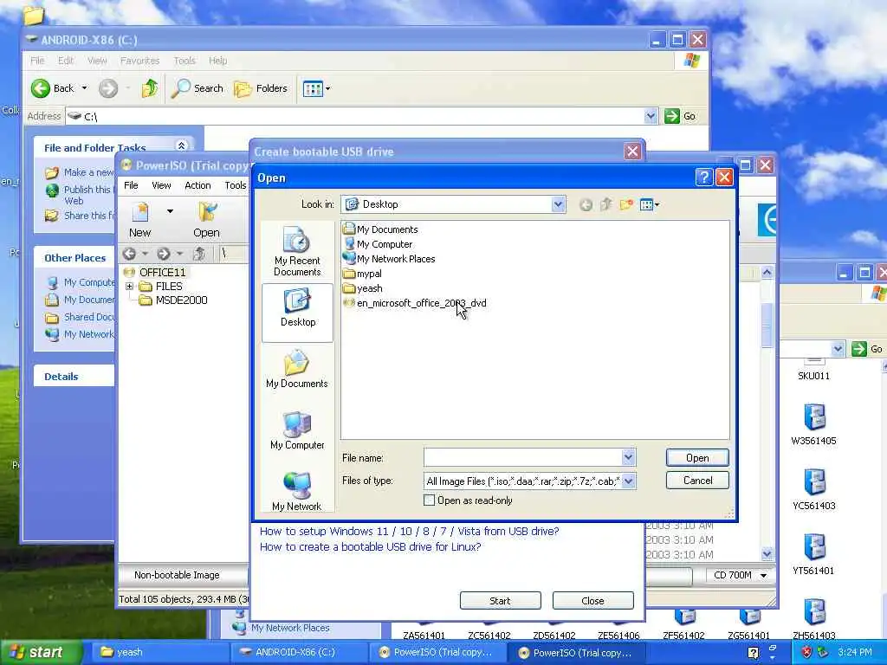The width and height of the screenshot is (887, 665).
Task: Open link about setting up Windows from USB
Action: point(409,532)
